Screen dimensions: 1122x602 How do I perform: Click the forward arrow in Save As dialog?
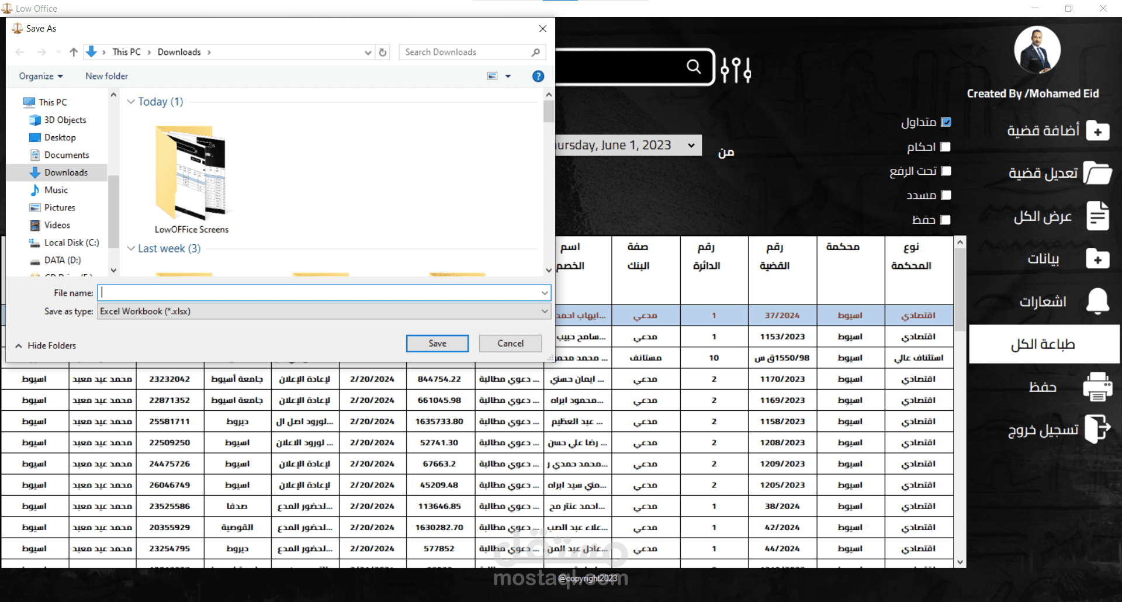(41, 52)
